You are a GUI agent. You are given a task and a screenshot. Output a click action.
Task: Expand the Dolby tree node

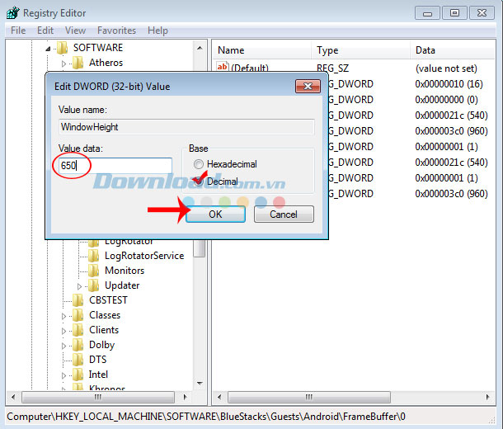coord(63,346)
